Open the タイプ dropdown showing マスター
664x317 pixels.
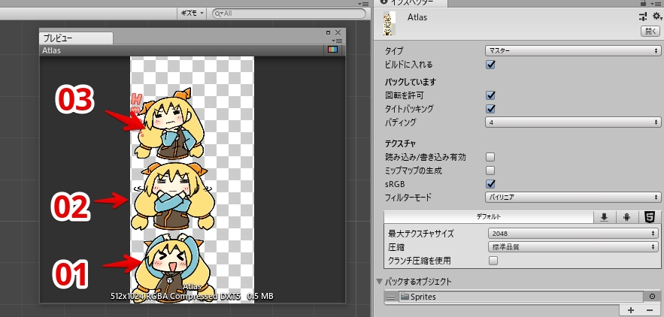click(x=573, y=51)
